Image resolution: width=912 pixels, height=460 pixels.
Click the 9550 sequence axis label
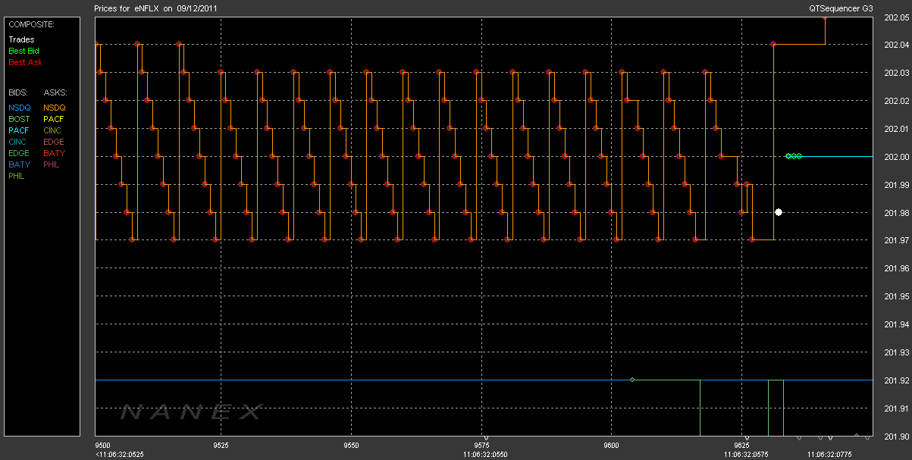click(351, 445)
